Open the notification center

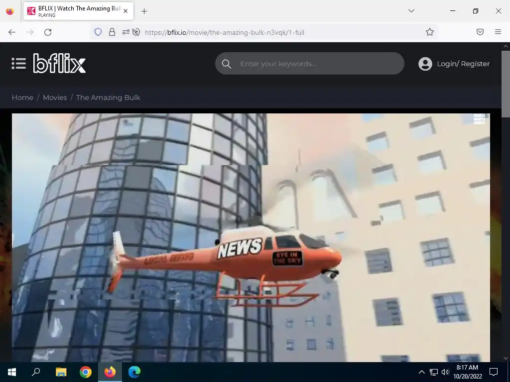point(494,372)
